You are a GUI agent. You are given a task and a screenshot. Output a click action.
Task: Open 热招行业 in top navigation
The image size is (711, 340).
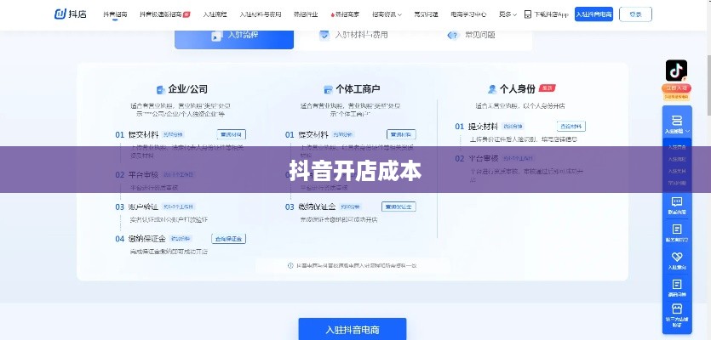point(306,14)
